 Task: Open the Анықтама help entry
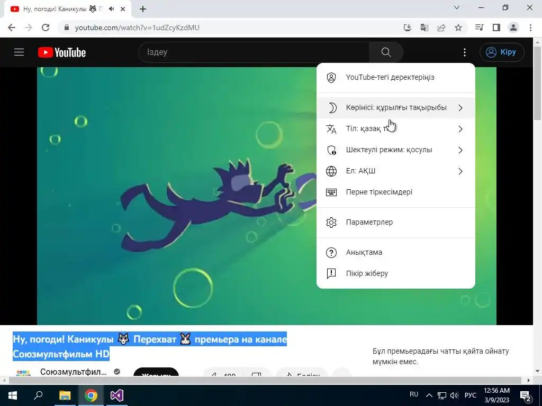tap(396, 253)
